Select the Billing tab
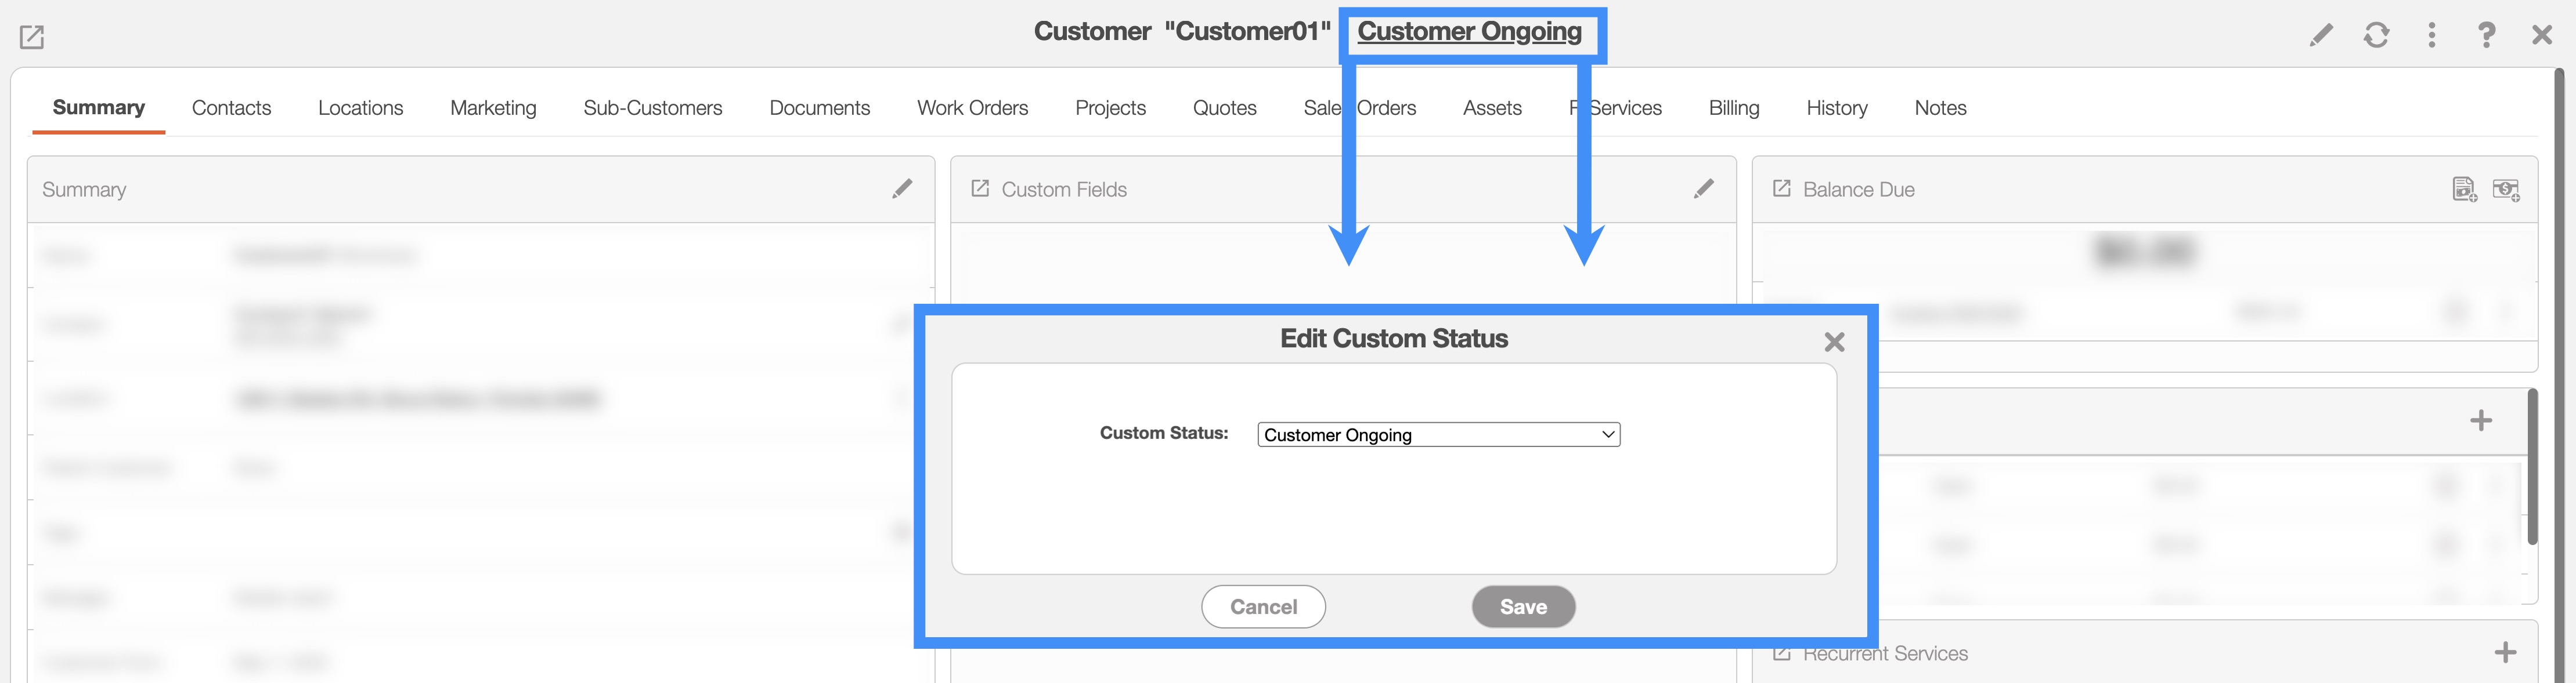 click(1733, 108)
